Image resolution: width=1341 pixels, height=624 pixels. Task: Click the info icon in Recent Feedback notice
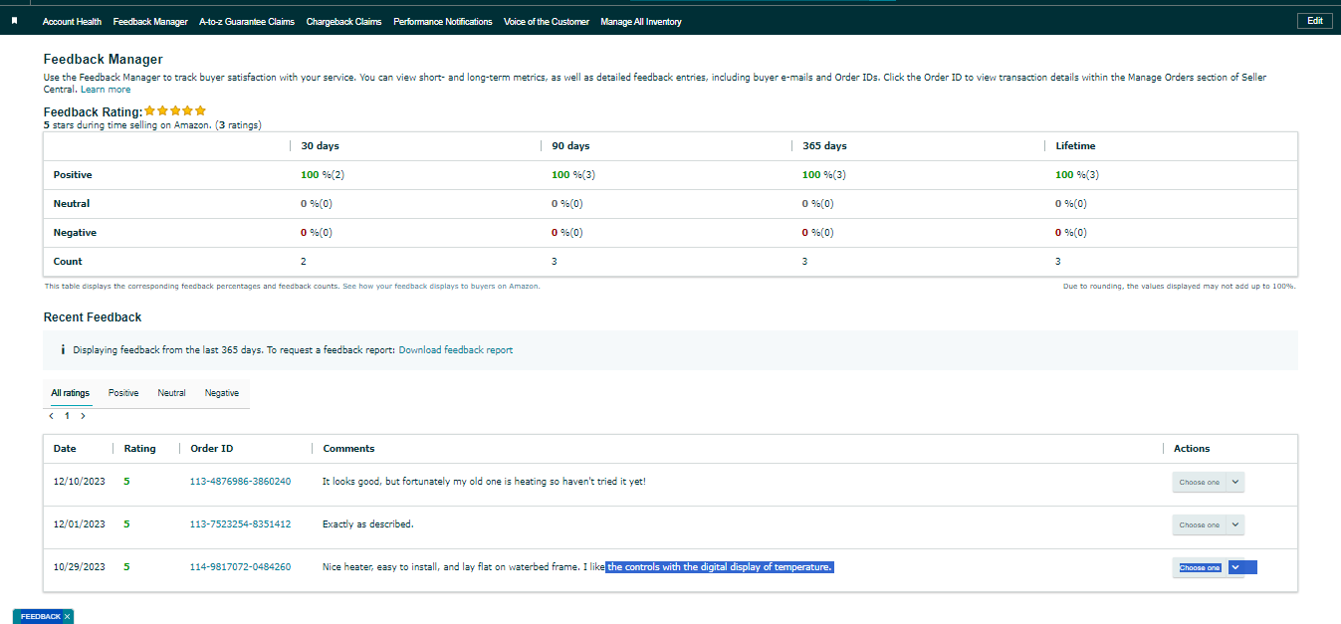pos(63,350)
